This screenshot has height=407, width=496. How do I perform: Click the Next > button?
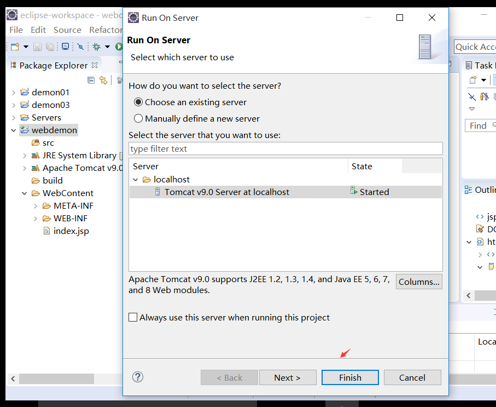pyautogui.click(x=288, y=377)
